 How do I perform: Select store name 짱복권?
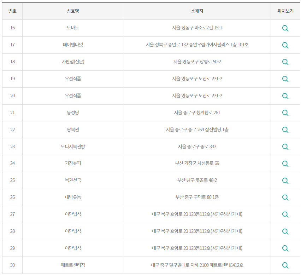pyautogui.click(x=73, y=130)
